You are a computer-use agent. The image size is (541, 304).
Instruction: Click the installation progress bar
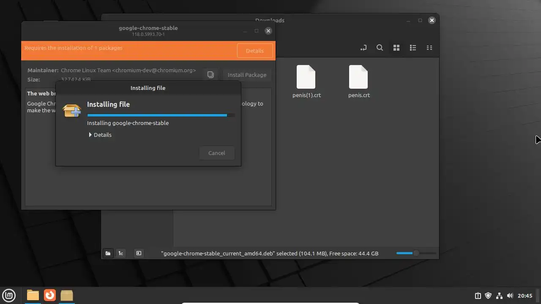[161, 115]
